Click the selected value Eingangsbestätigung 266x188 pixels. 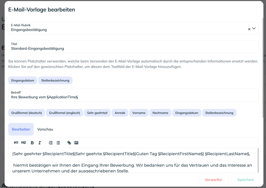(x=29, y=30)
